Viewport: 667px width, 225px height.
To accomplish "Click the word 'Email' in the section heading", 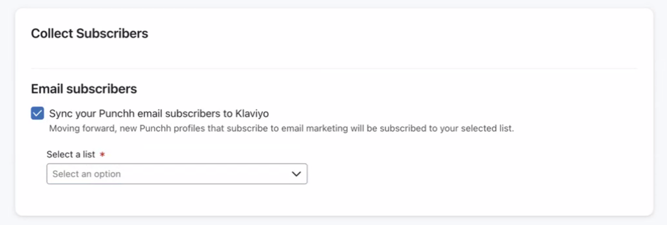I will click(x=47, y=89).
